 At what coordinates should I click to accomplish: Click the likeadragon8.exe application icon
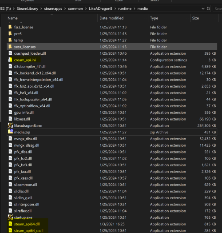(x=10, y=125)
